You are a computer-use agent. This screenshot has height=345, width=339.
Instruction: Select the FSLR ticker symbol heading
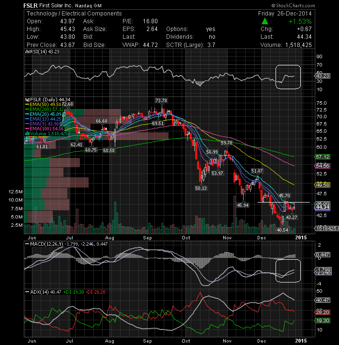31,5
